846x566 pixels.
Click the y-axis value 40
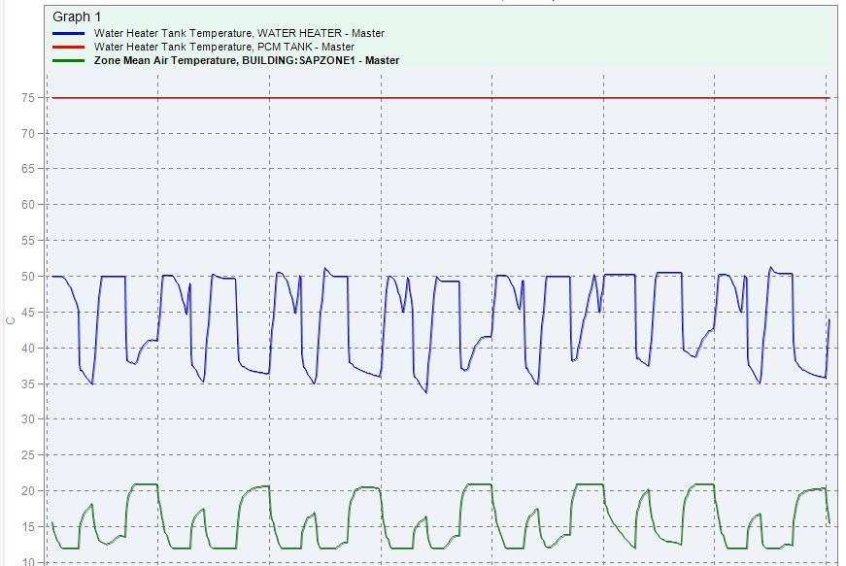[28, 348]
